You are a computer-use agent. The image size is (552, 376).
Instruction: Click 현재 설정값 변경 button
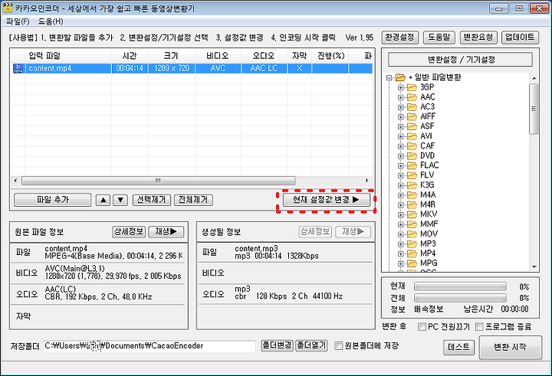[x=327, y=200]
